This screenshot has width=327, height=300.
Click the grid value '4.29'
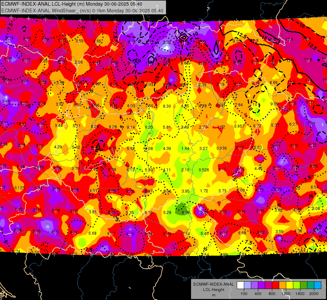pyautogui.click(x=58, y=147)
